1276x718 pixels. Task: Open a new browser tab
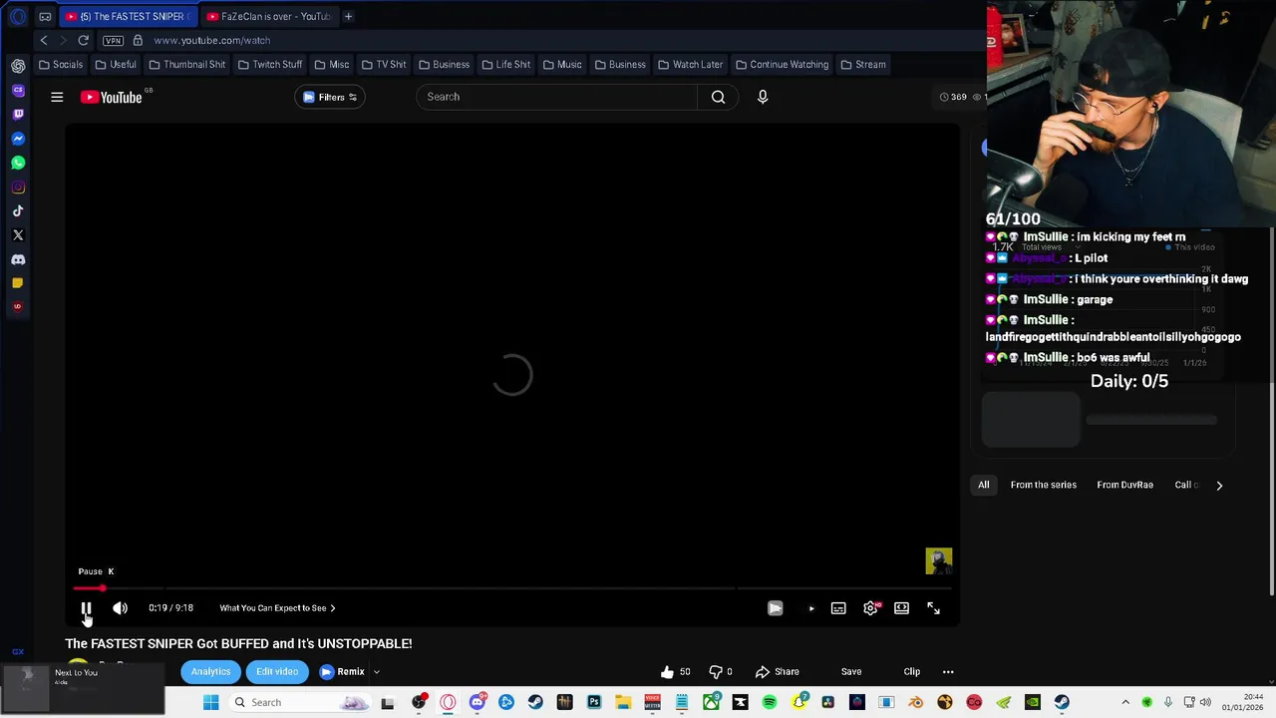(348, 16)
